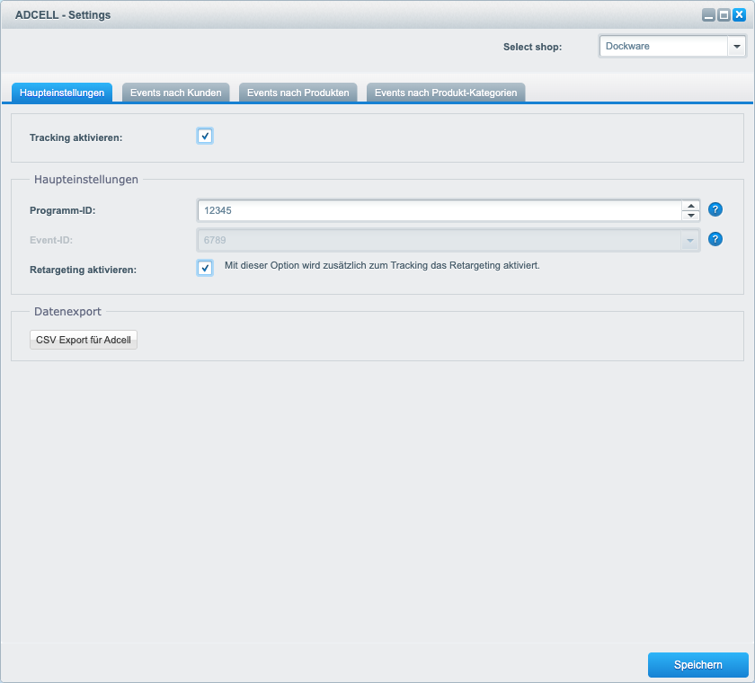The width and height of the screenshot is (755, 683).
Task: Click the Retargeting option description text
Action: coord(382,265)
